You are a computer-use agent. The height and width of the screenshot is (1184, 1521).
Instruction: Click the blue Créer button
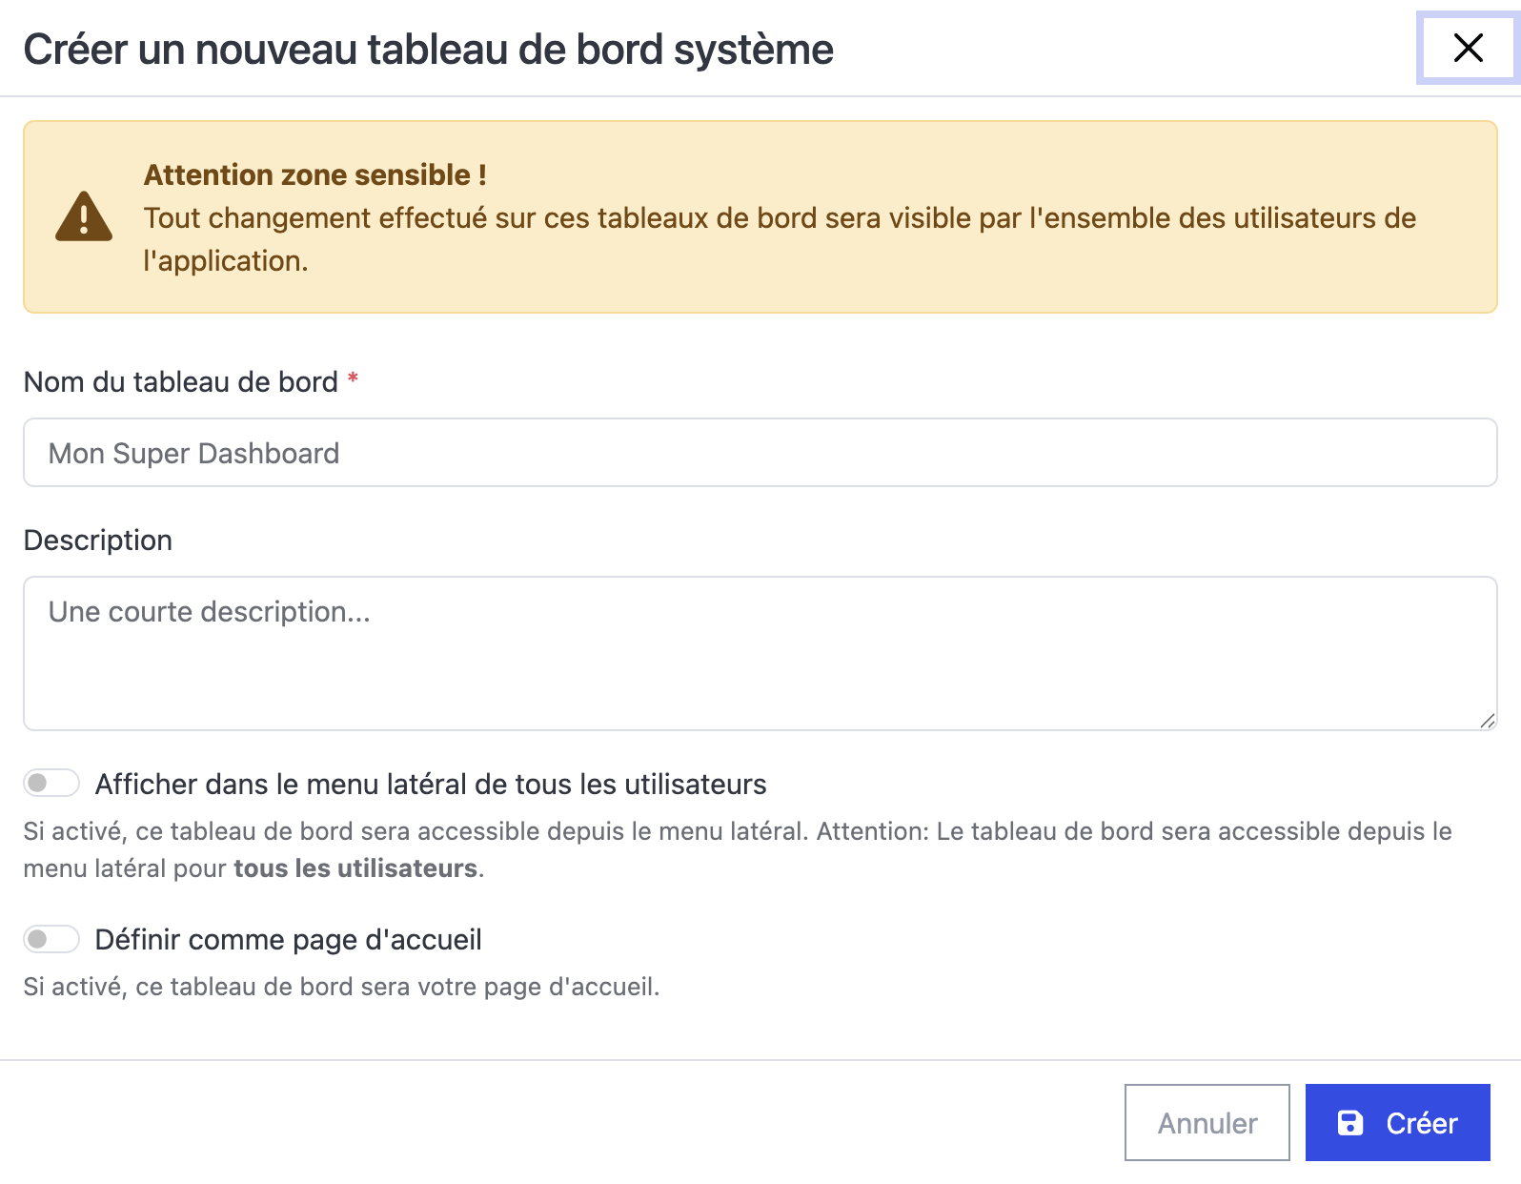coord(1397,1123)
